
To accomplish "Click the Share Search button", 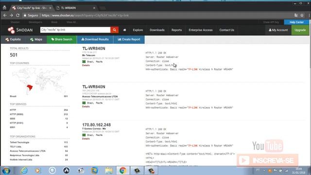I will pos(62,39).
